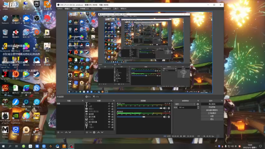Toggle visibility of the top text source
Image resolution: width=265 pixels, height=149 pixels.
(x=109, y=104)
